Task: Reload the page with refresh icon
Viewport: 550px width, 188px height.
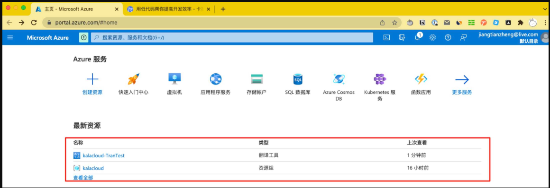Action: tap(34, 22)
